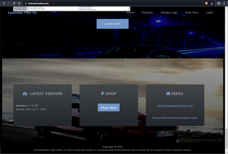Click the LEARN MORE button
This screenshot has height=154, width=228.
113,24
